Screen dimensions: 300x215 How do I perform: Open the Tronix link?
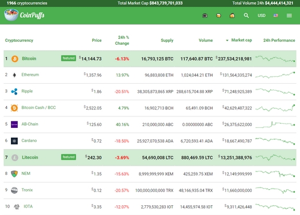(x=27, y=190)
